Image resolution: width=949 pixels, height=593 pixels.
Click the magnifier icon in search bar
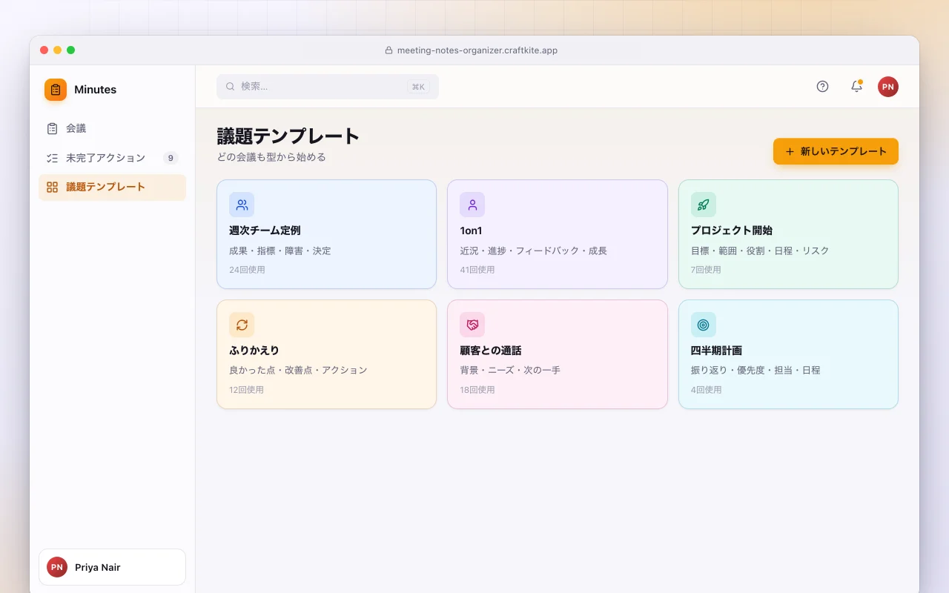(x=231, y=86)
